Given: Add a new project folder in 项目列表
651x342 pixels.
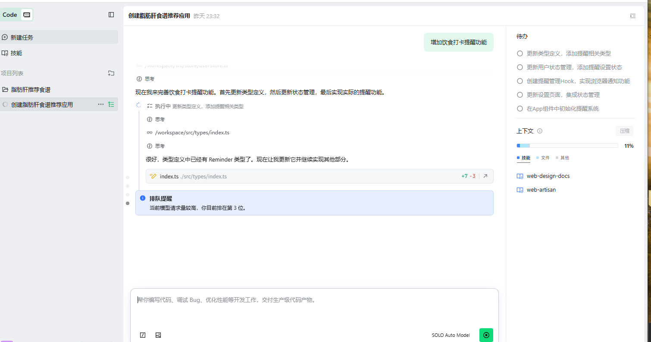Looking at the screenshot, I should coord(111,73).
